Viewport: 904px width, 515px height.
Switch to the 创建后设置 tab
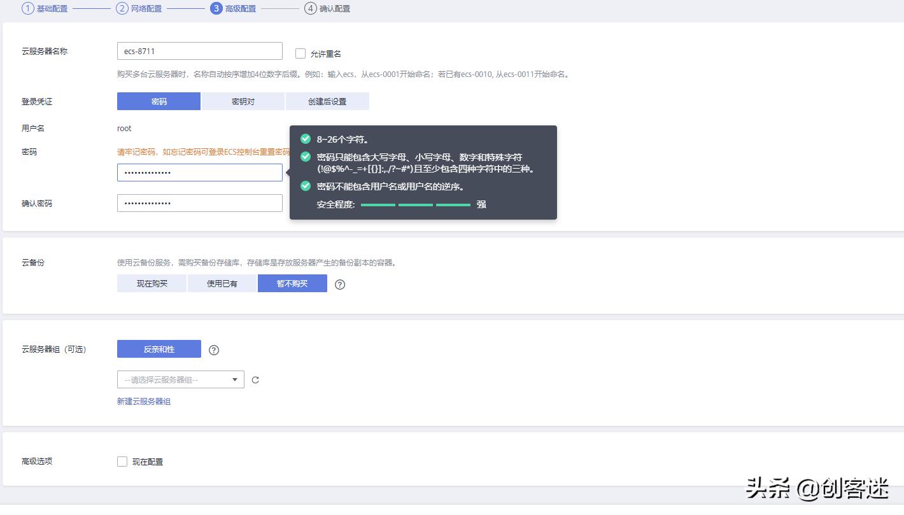pos(328,101)
